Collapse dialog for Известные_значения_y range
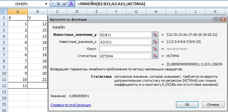The height and width of the screenshot is (112, 228). point(155,35)
